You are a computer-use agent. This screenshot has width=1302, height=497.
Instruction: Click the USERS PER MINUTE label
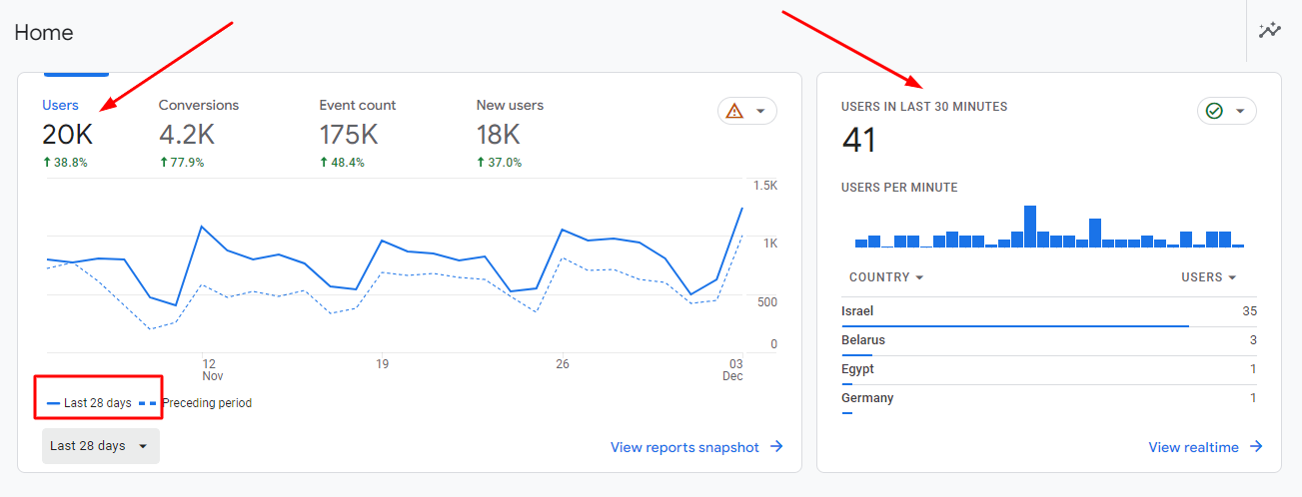[x=899, y=188]
